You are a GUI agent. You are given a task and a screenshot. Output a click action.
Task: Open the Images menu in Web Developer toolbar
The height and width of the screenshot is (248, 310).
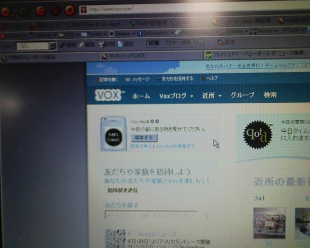coord(122,34)
